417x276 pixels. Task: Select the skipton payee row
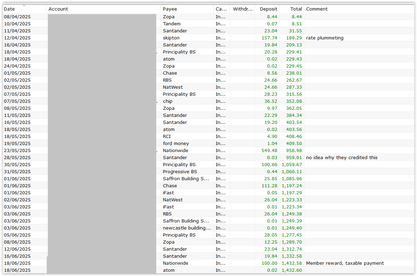click(x=171, y=38)
